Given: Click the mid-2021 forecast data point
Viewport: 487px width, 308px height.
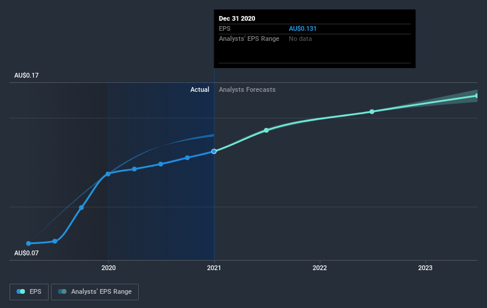Looking at the screenshot, I should pyautogui.click(x=266, y=130).
